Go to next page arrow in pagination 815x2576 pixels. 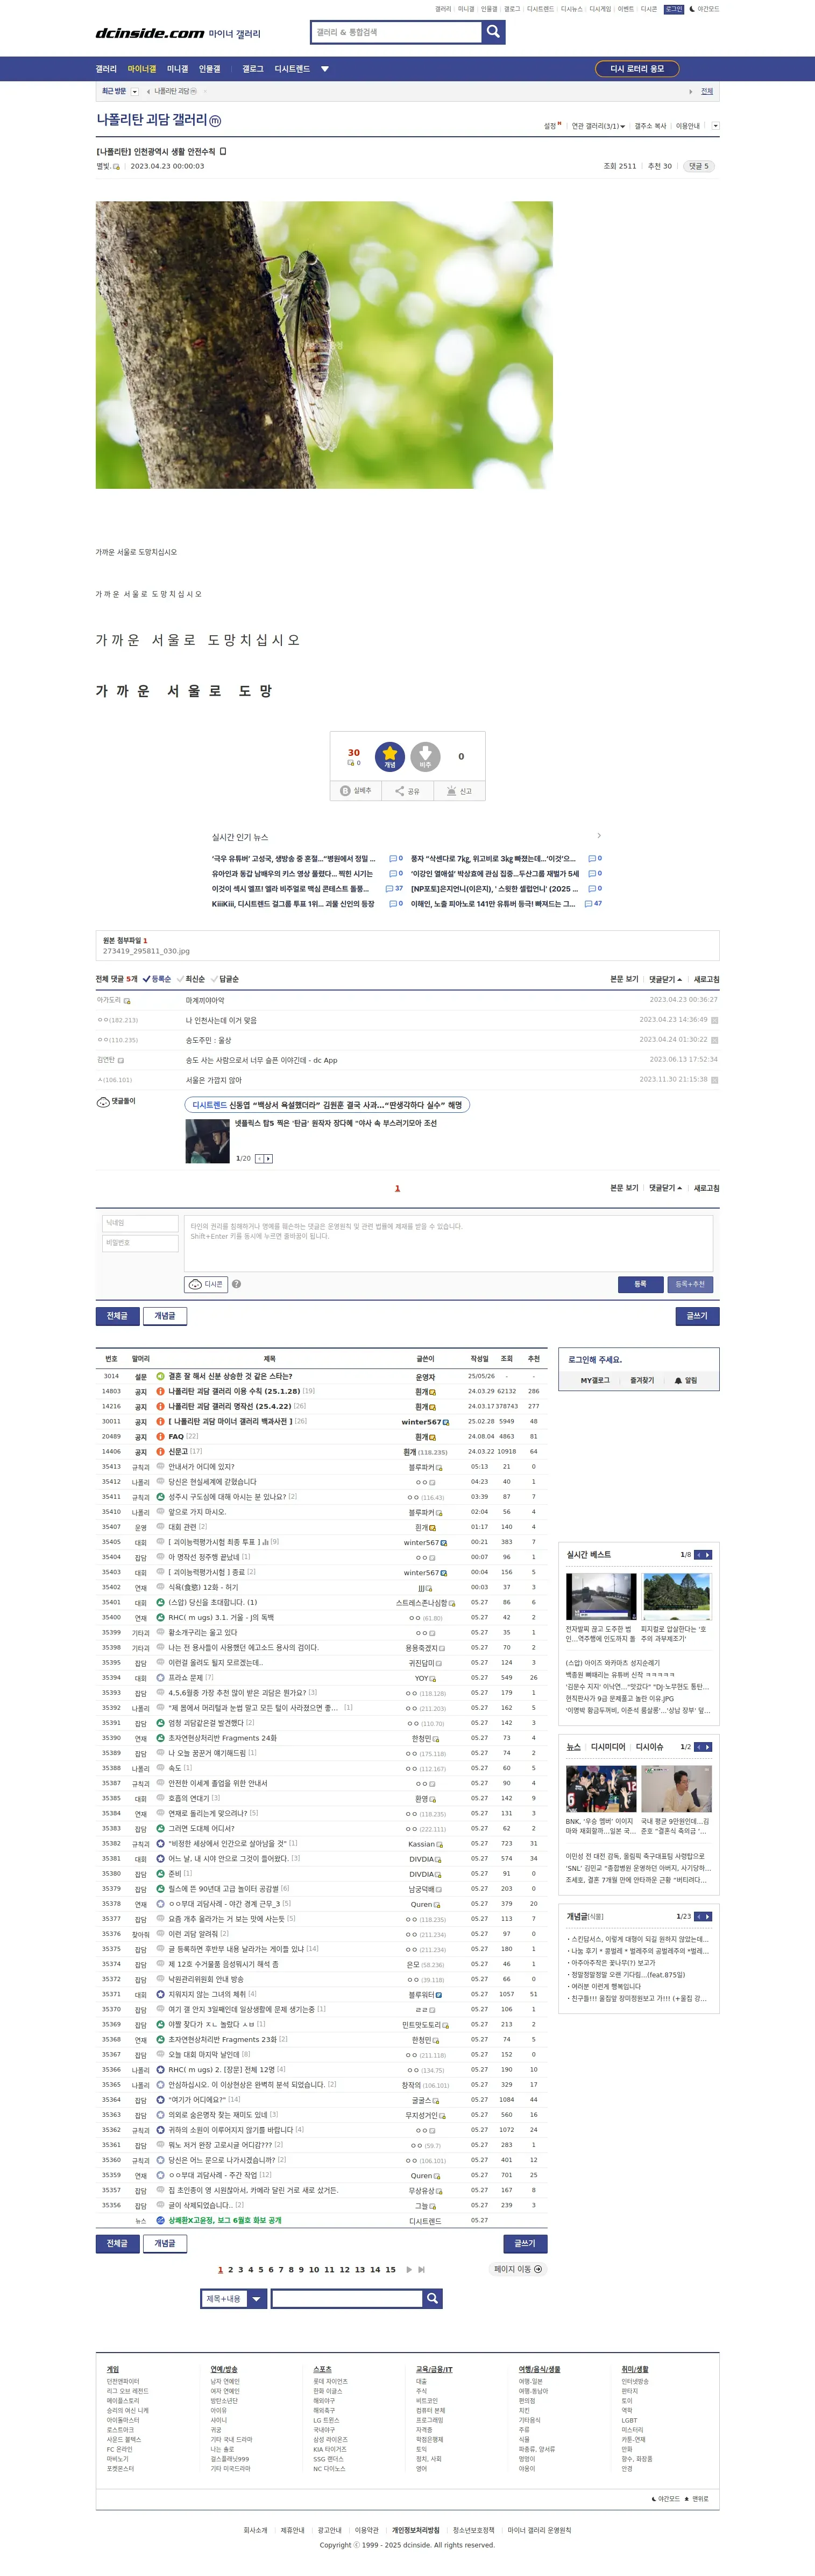[x=408, y=2270]
